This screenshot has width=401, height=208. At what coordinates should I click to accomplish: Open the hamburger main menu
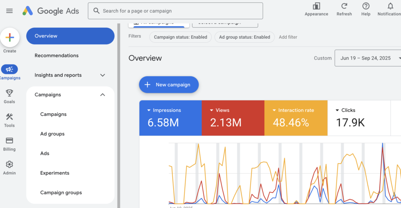click(x=9, y=11)
